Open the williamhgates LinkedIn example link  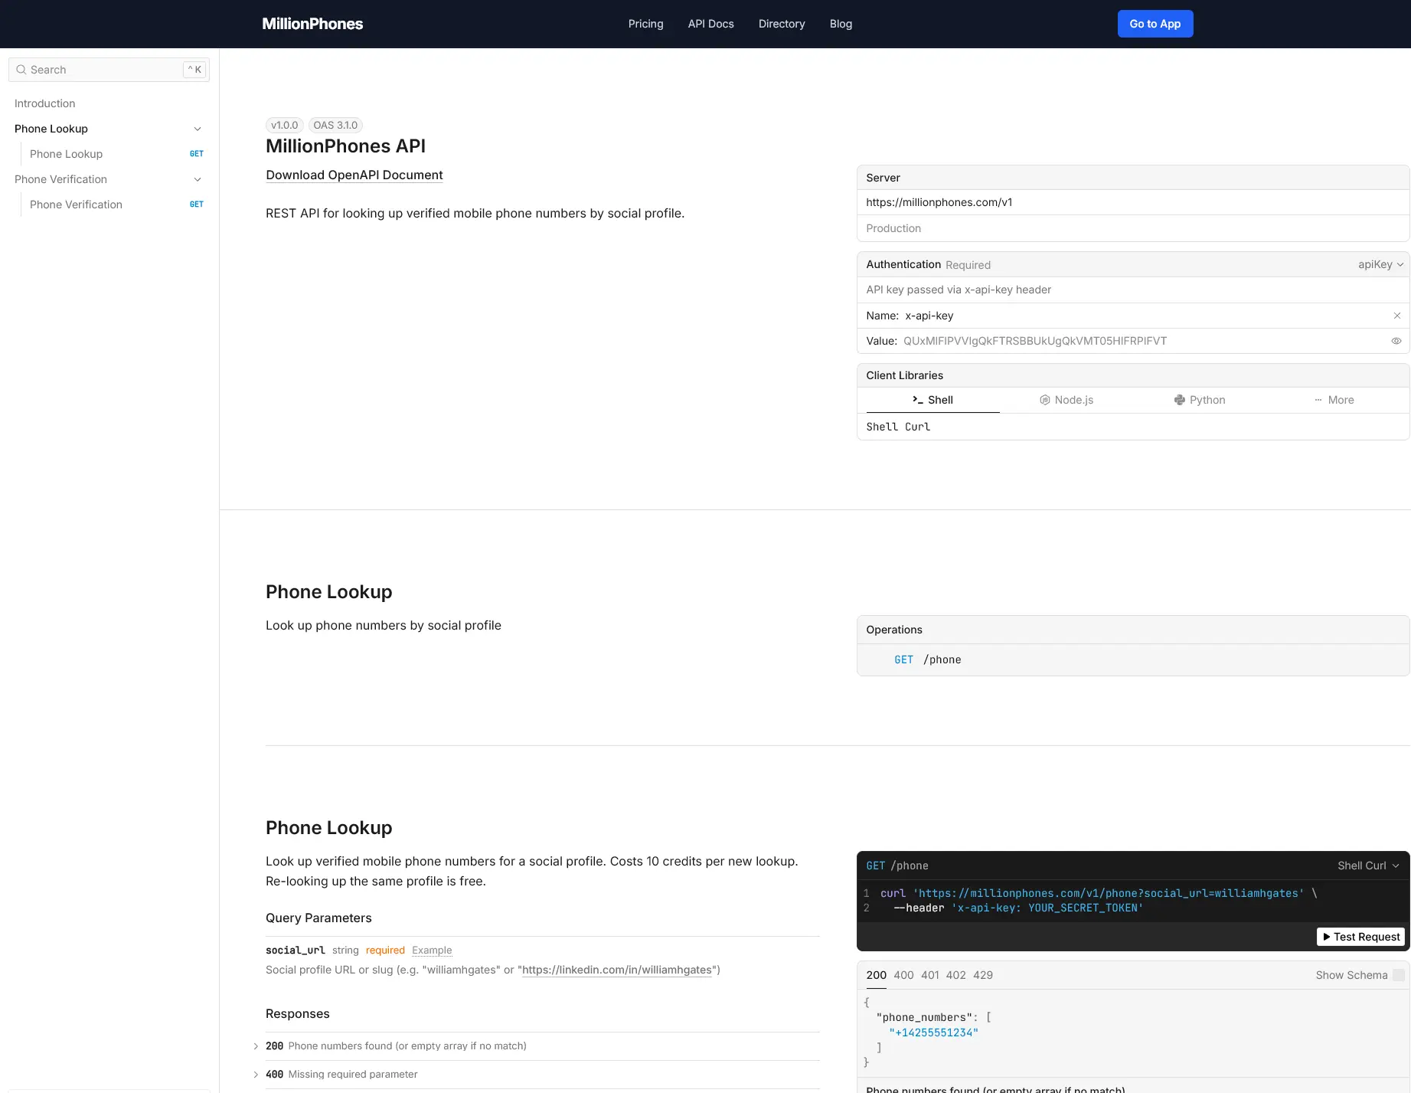click(x=617, y=970)
